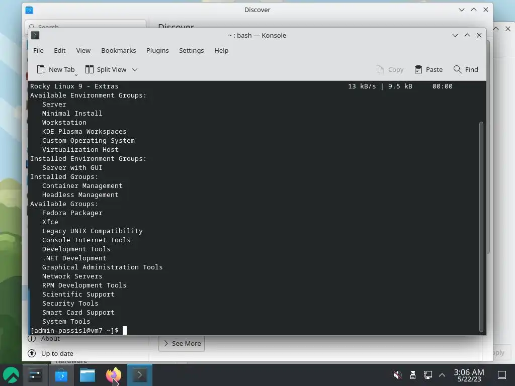Image resolution: width=515 pixels, height=386 pixels.
Task: Expand the Split View dropdown arrow
Action: tap(135, 69)
